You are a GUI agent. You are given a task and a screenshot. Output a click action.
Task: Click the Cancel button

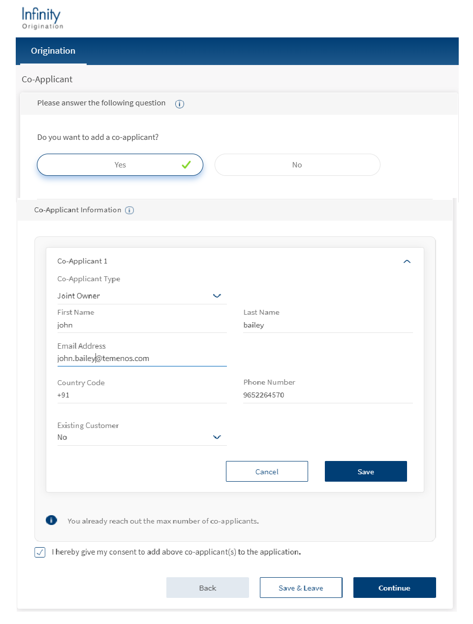267,471
